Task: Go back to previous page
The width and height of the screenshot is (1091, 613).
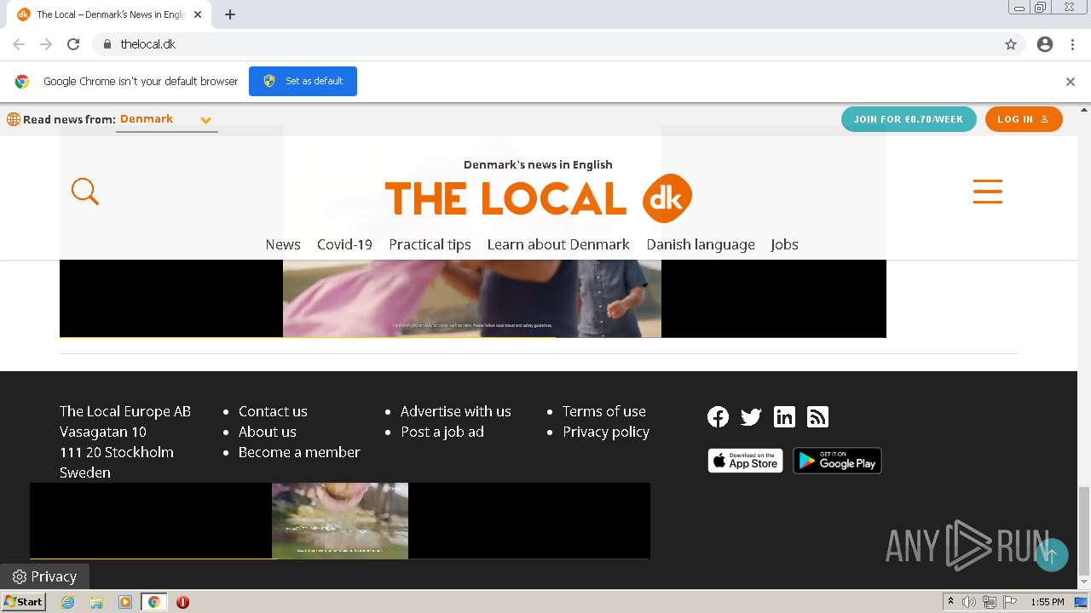Action: click(19, 44)
